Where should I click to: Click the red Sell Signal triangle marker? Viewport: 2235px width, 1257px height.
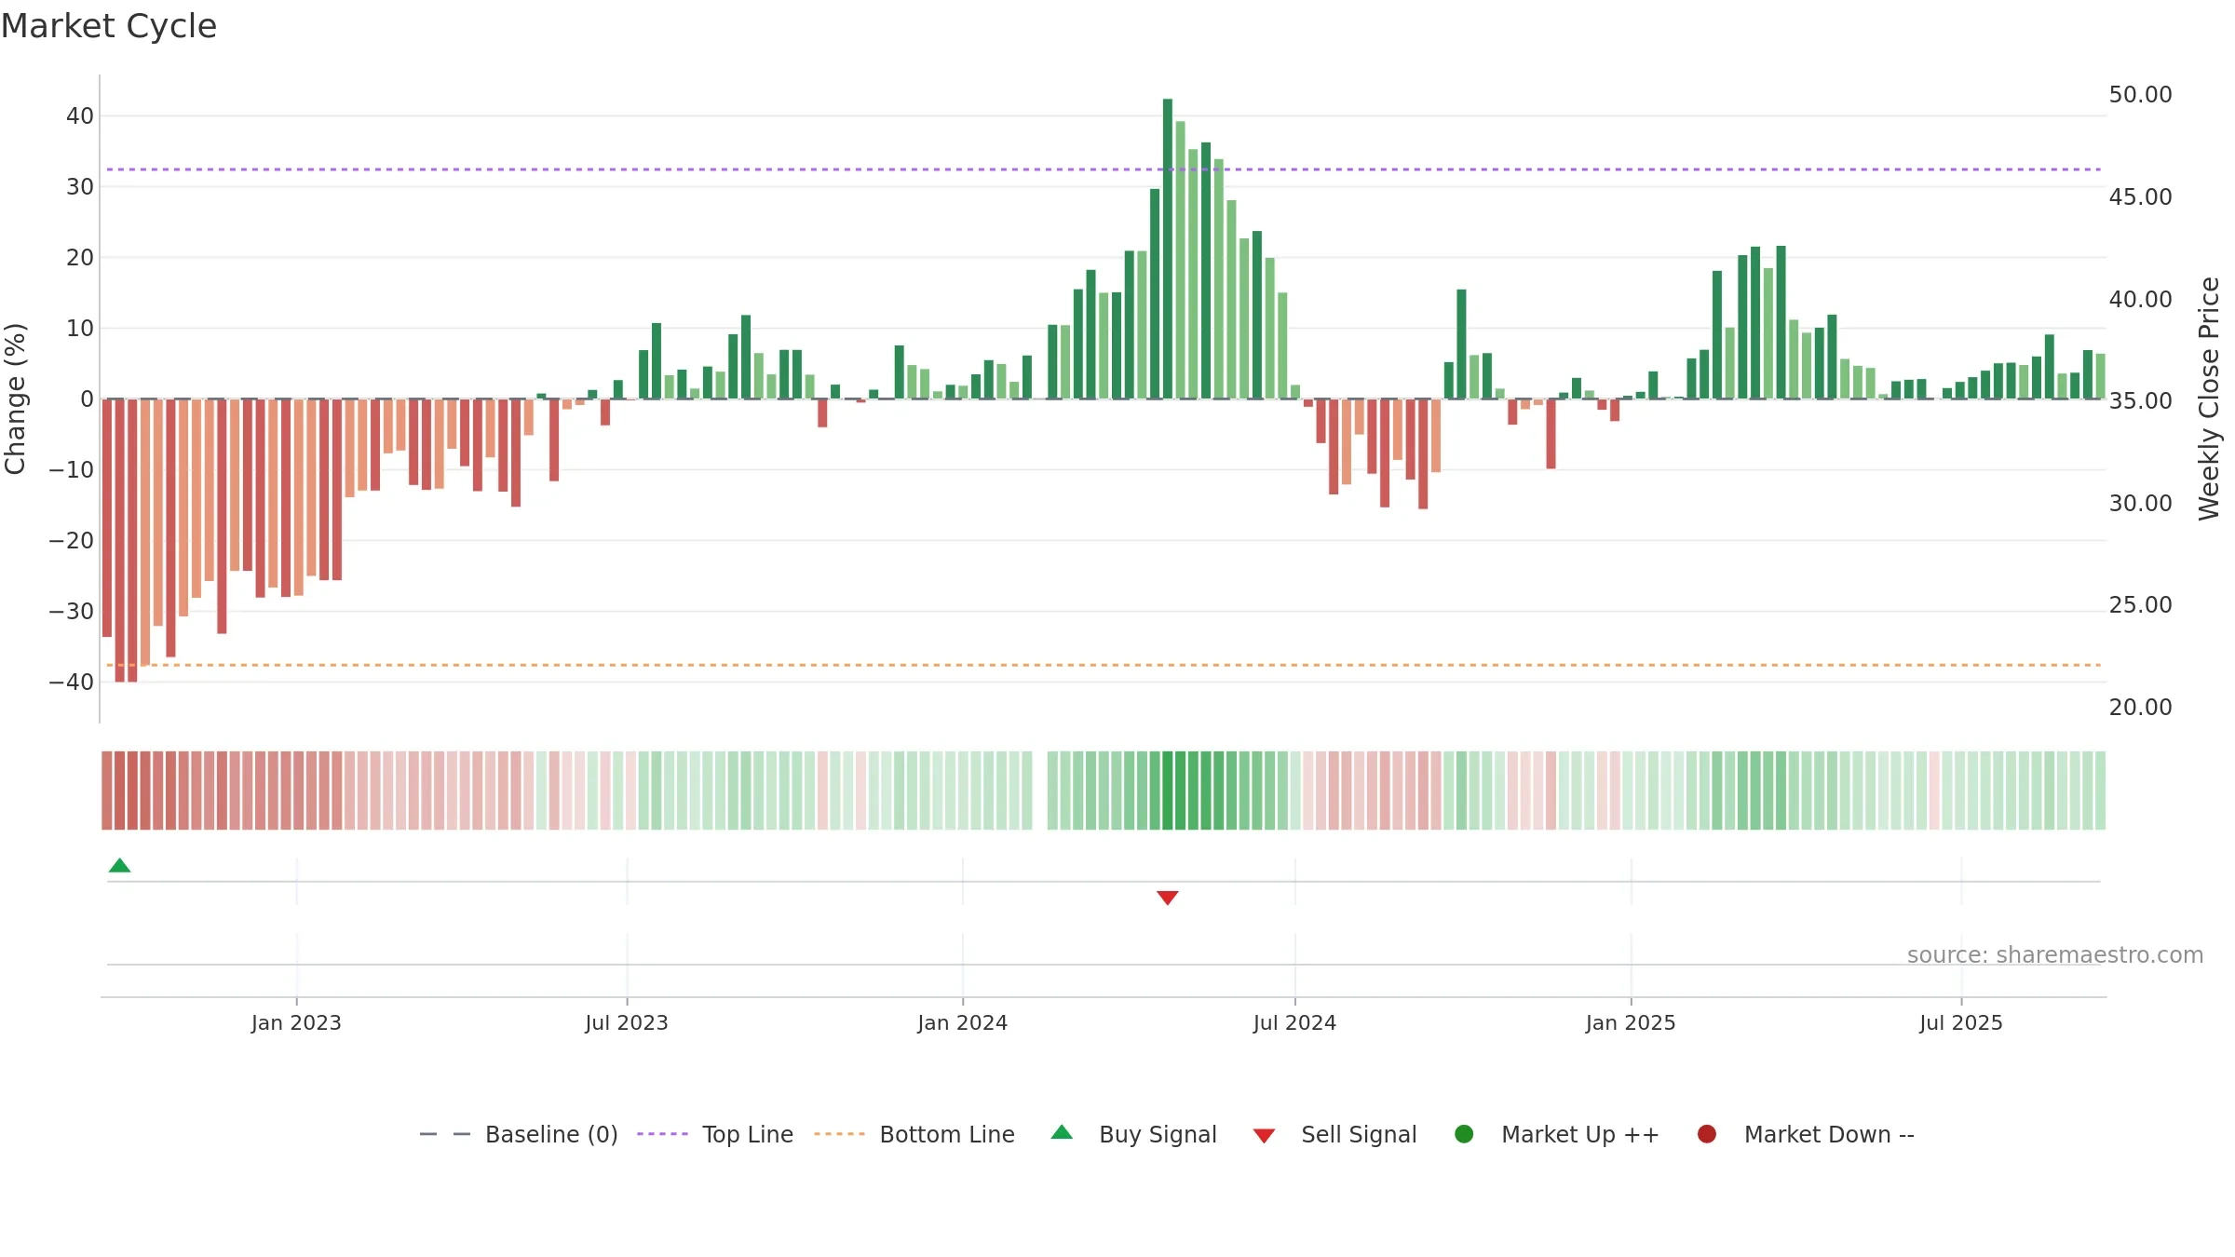[x=1167, y=898]
